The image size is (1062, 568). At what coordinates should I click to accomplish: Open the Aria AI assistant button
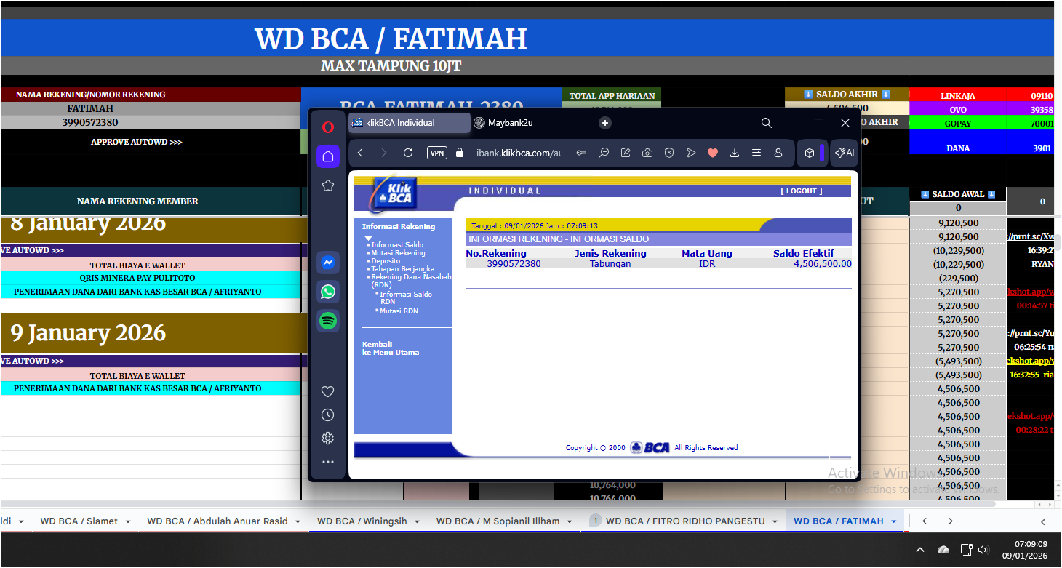coord(845,153)
